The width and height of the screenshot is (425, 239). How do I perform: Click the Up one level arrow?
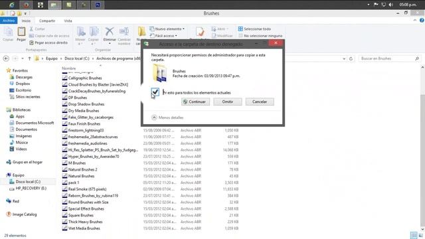[29, 58]
